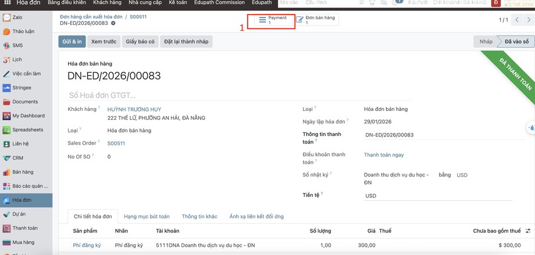Click the Giấy báo có button
Viewport: 535px width, 255px height.
[x=140, y=42]
